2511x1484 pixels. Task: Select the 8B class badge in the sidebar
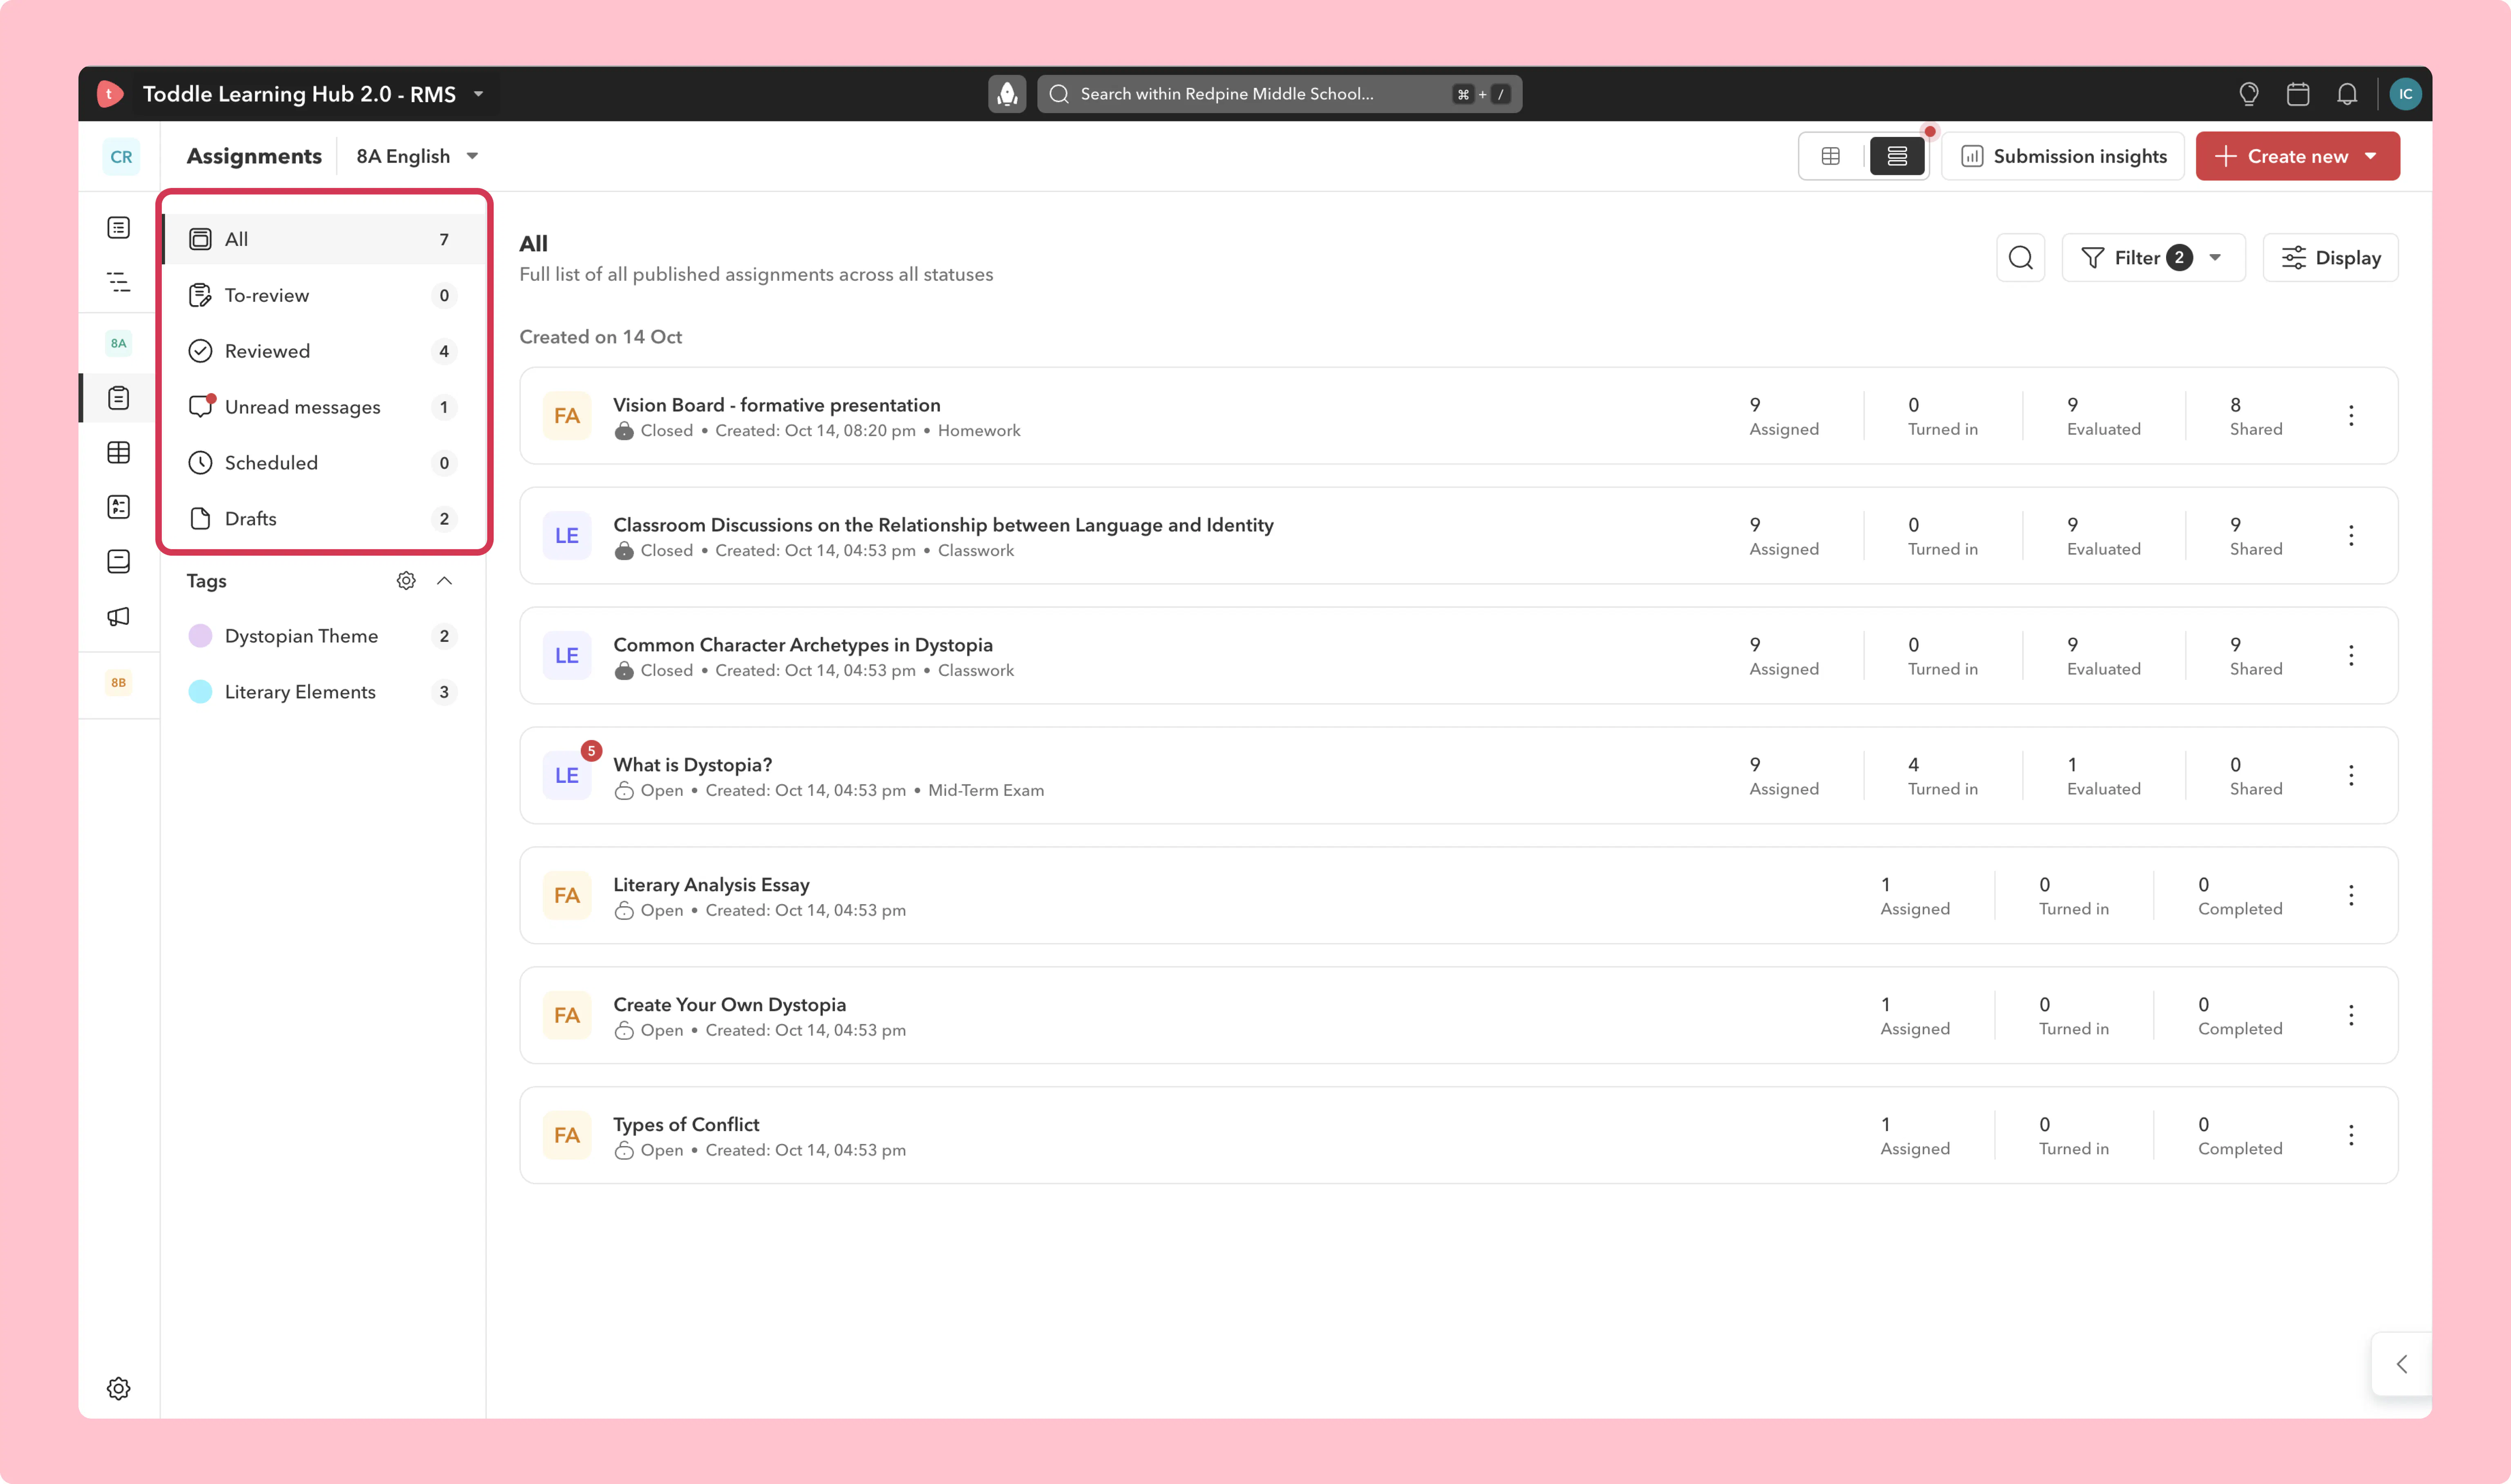[x=119, y=683]
